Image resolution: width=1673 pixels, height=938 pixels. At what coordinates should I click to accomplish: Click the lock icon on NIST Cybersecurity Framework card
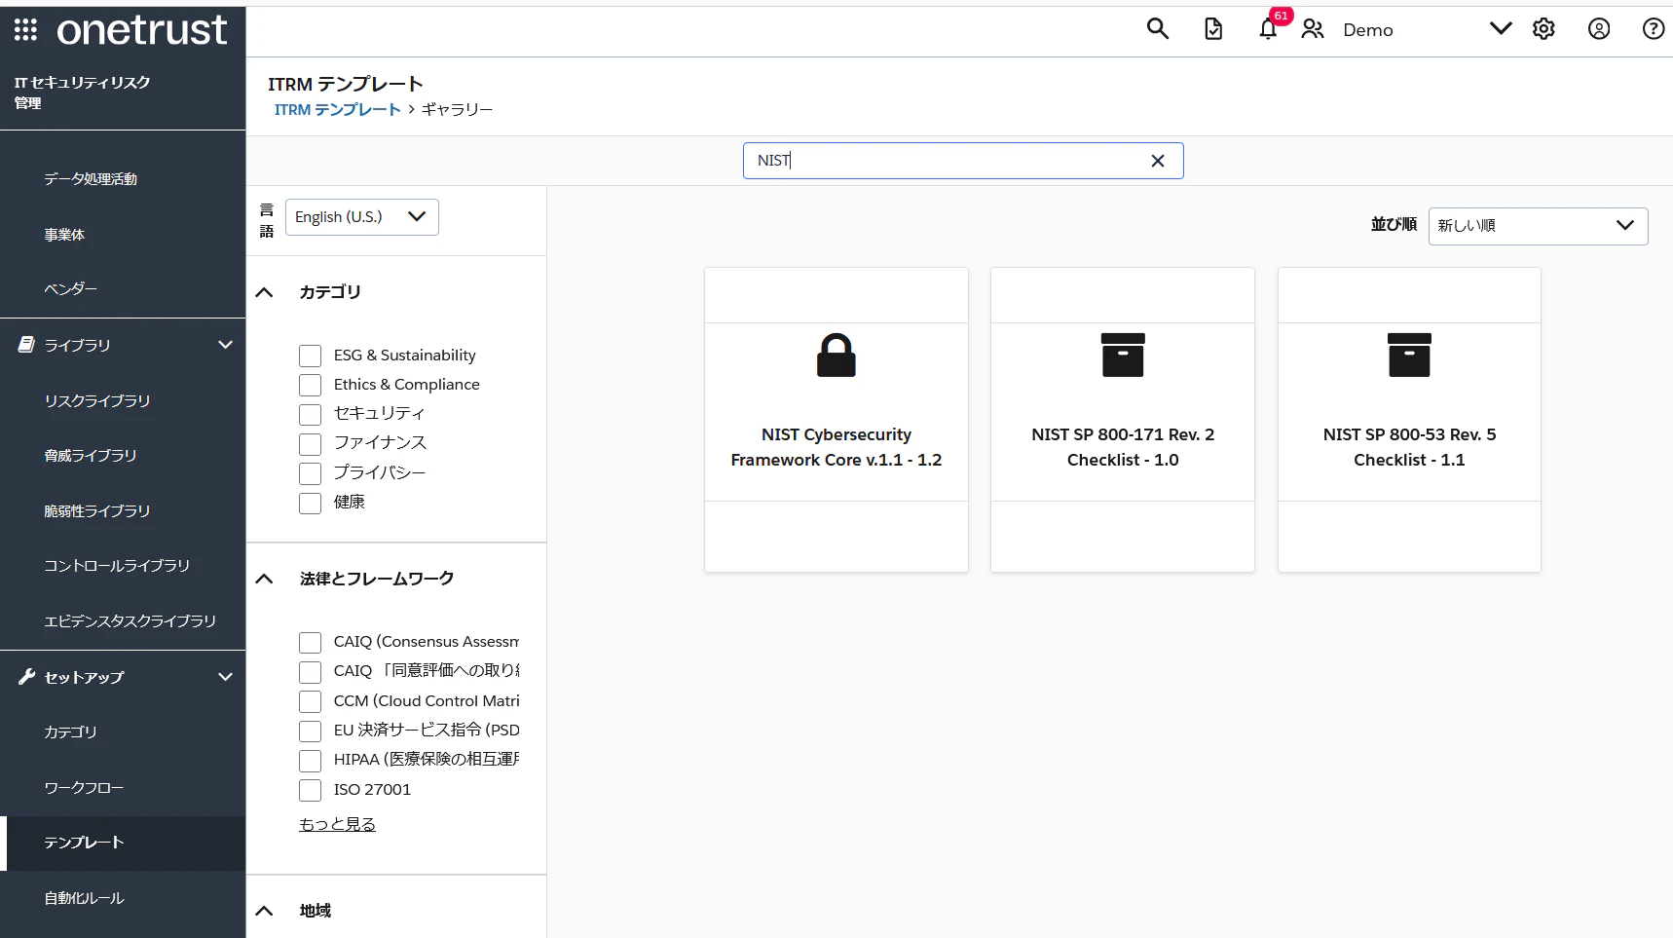coord(836,356)
